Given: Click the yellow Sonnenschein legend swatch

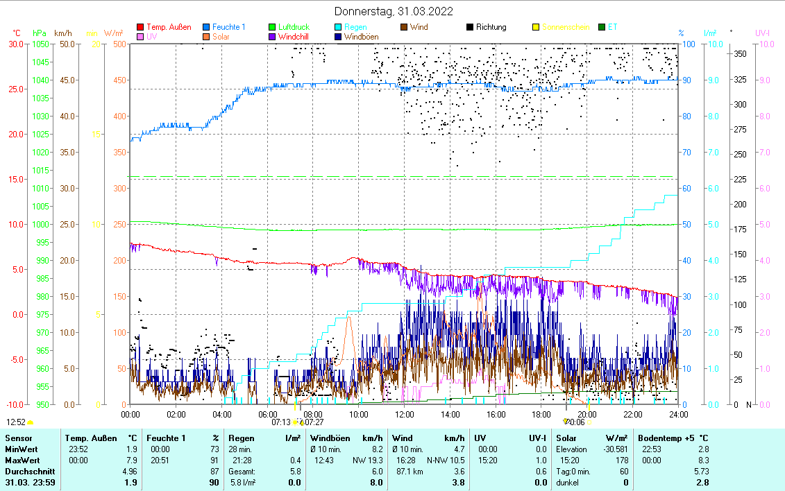Looking at the screenshot, I should point(537,27).
